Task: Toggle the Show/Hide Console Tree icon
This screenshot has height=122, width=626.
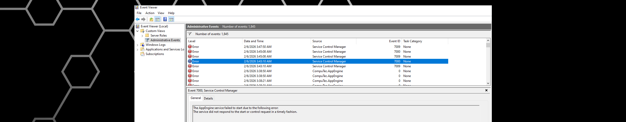Action: pyautogui.click(x=158, y=19)
